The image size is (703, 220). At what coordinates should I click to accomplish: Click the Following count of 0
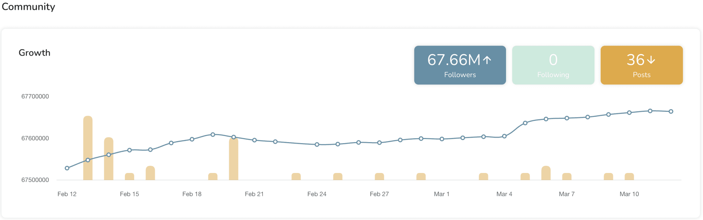coord(553,60)
